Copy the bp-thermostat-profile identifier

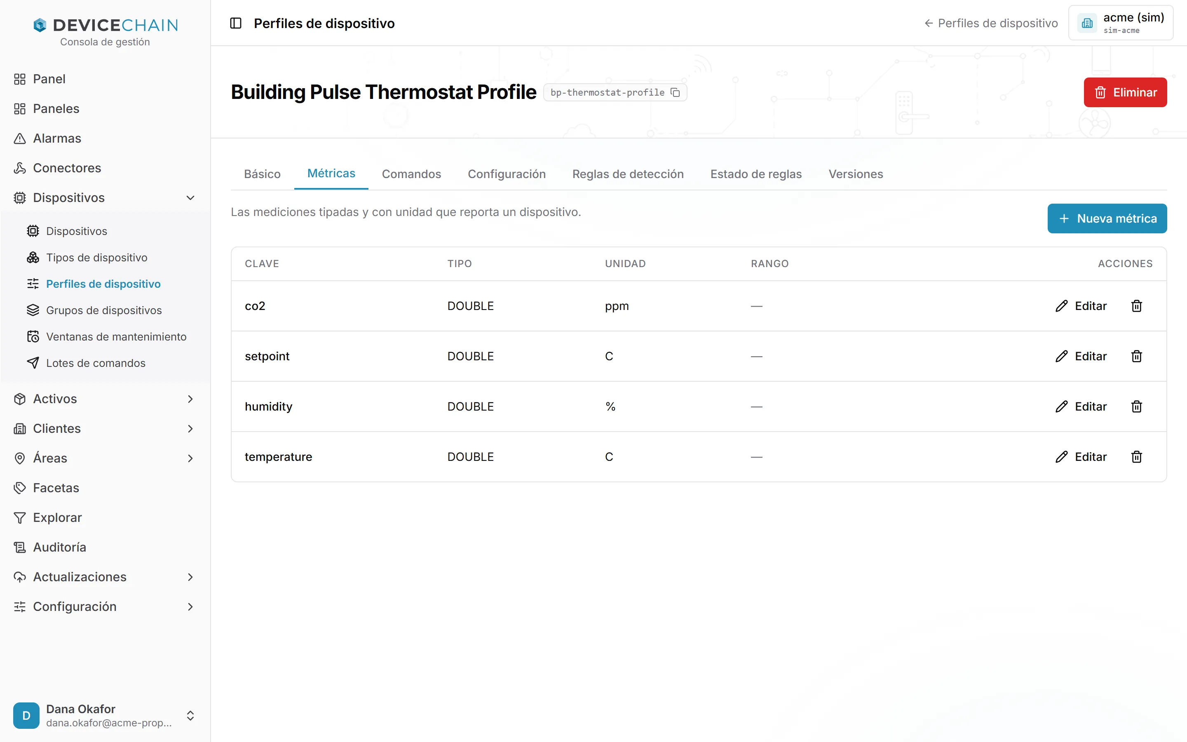tap(676, 92)
